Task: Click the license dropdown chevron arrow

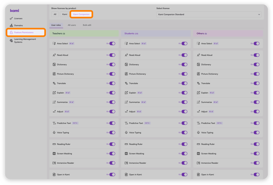Action: (x=259, y=14)
